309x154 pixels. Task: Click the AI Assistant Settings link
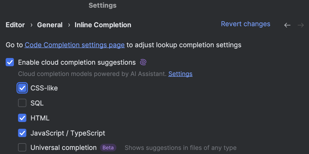pos(180,74)
